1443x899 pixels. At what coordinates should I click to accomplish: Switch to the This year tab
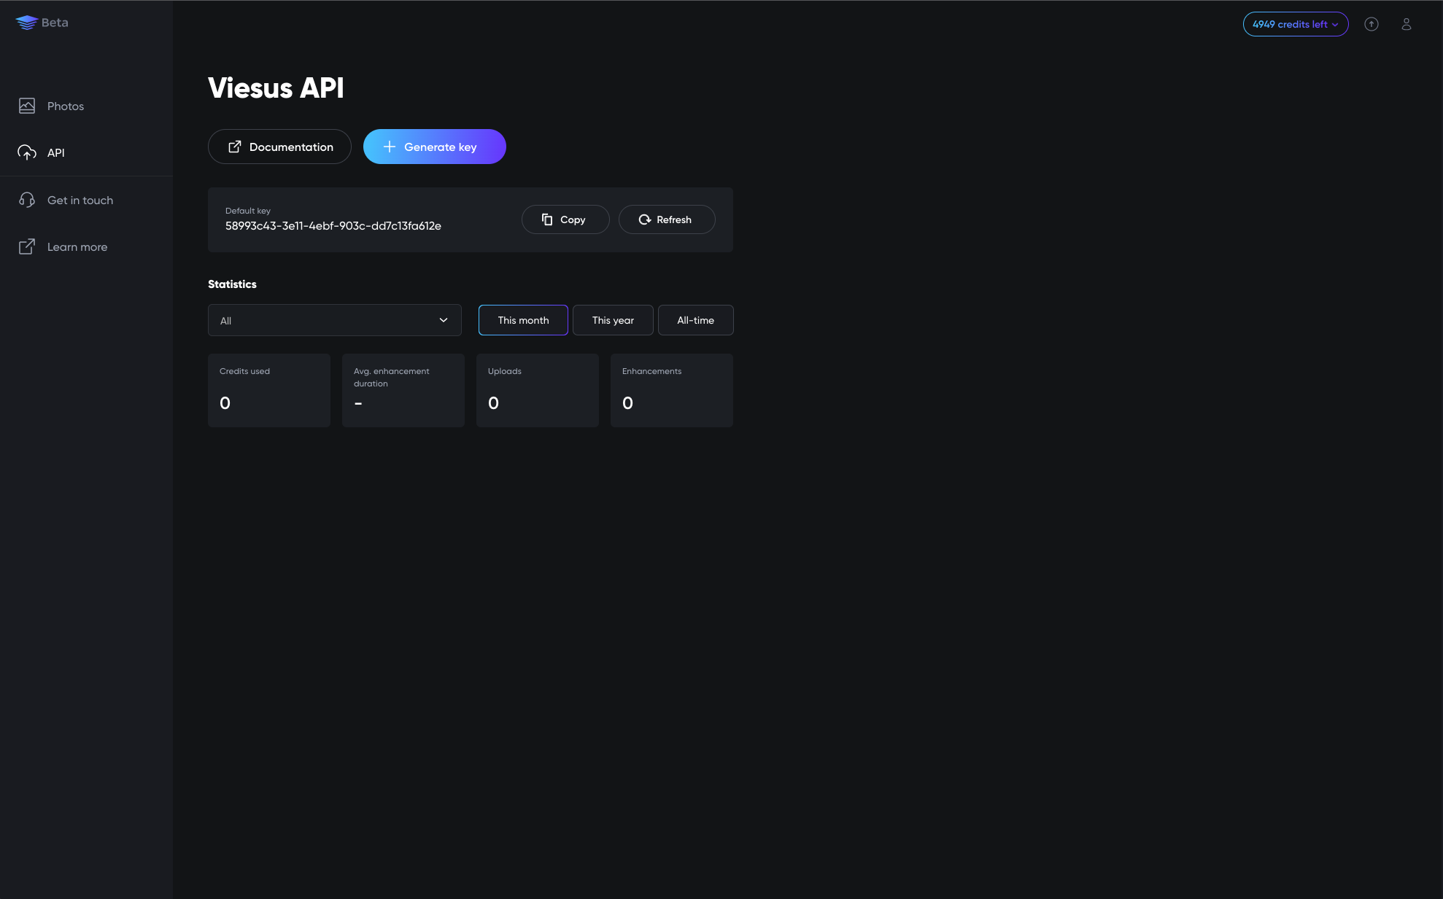pyautogui.click(x=613, y=320)
